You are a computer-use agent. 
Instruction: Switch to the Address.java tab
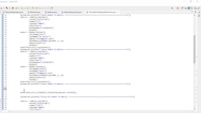(x=51, y=12)
